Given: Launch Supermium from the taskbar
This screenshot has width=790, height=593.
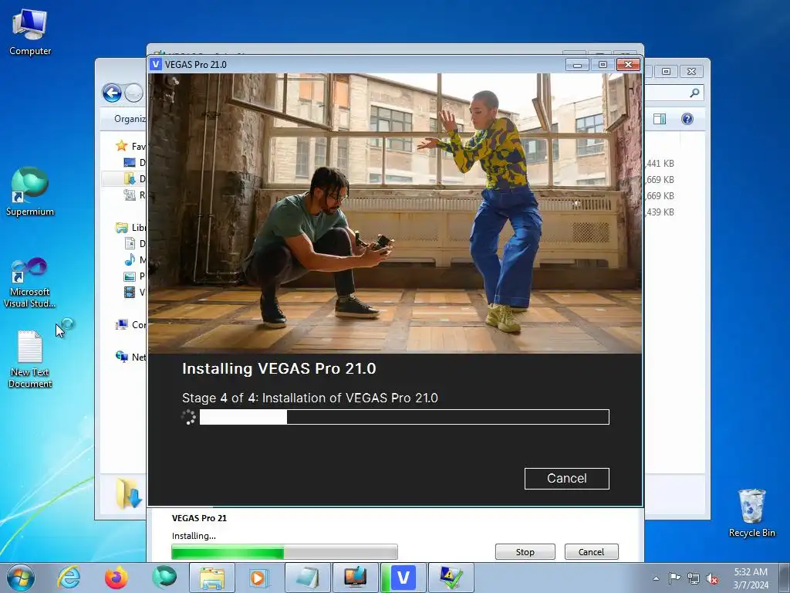Looking at the screenshot, I should tap(164, 578).
